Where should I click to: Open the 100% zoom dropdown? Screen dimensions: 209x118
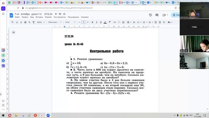(x=40, y=22)
